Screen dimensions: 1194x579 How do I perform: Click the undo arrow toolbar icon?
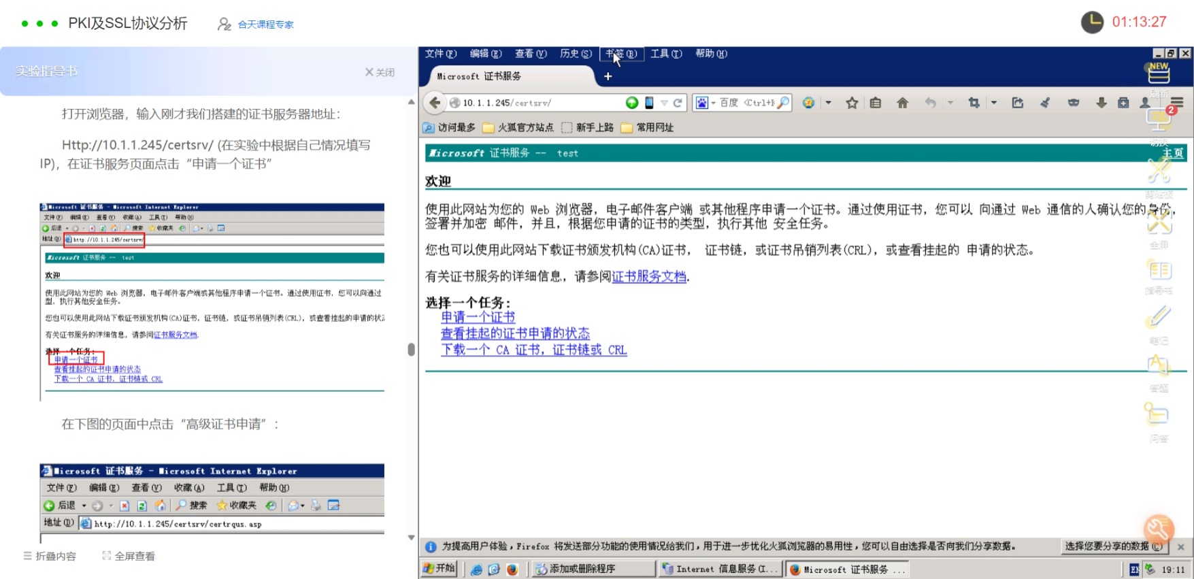(931, 103)
